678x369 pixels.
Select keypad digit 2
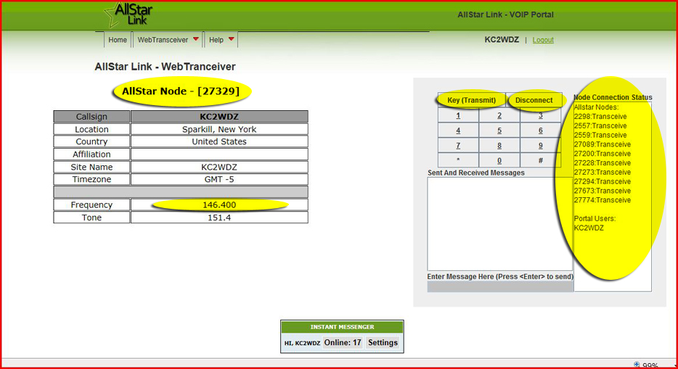(x=499, y=116)
